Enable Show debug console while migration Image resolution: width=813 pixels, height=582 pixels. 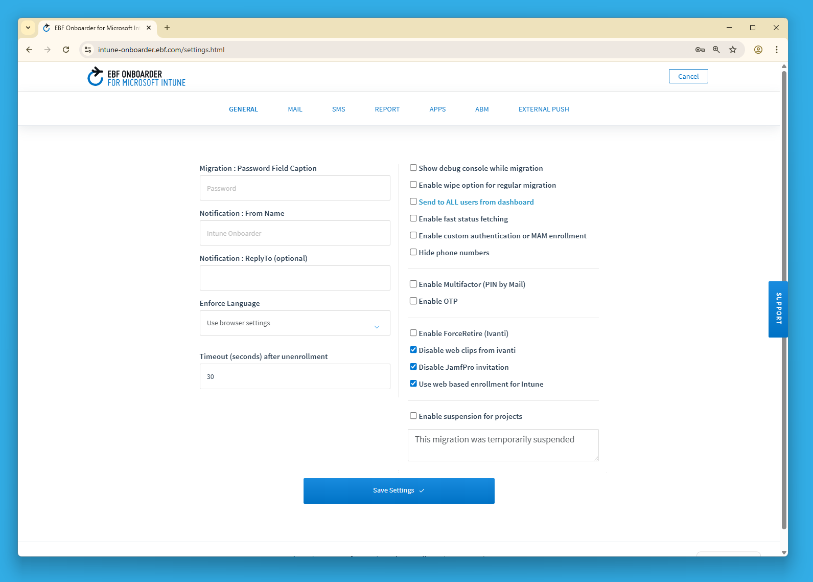(x=413, y=168)
